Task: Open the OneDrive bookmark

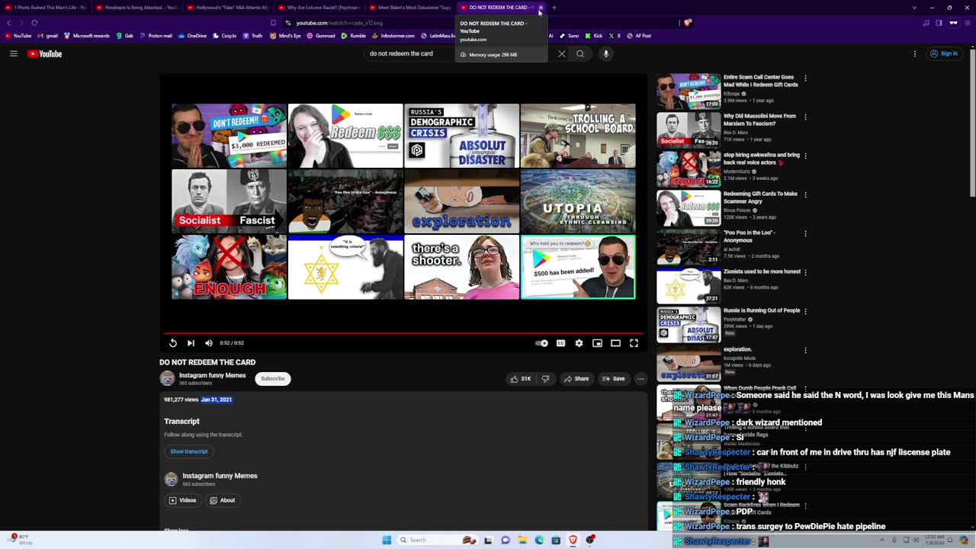Action: point(192,36)
